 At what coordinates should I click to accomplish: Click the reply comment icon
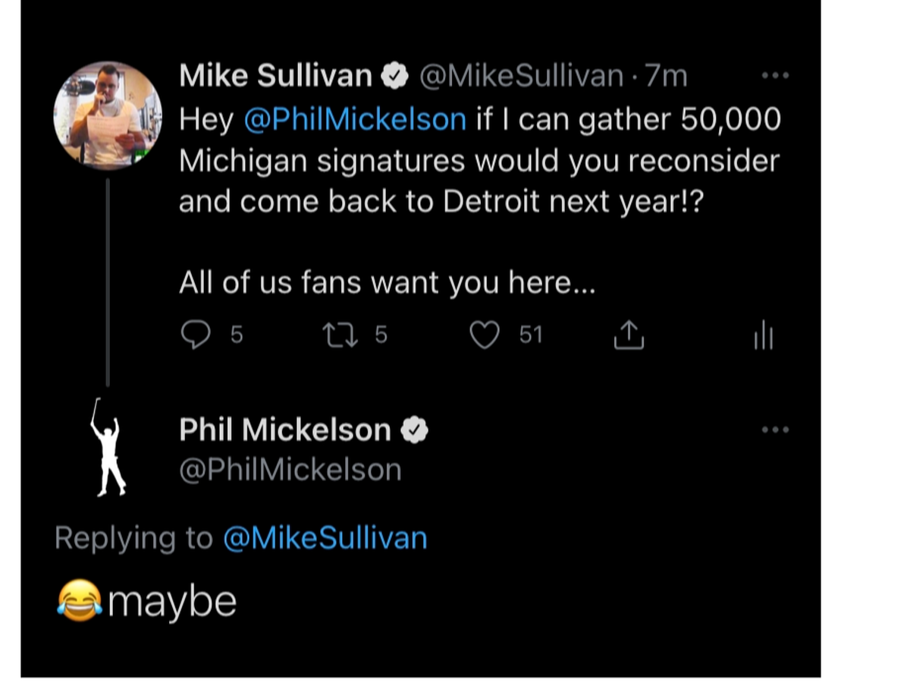click(196, 335)
